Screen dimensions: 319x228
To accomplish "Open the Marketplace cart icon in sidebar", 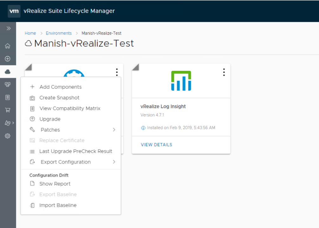I will pos(8,110).
